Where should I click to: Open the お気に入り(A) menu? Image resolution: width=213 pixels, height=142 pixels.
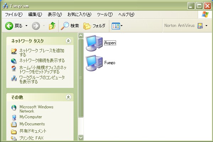80,15
